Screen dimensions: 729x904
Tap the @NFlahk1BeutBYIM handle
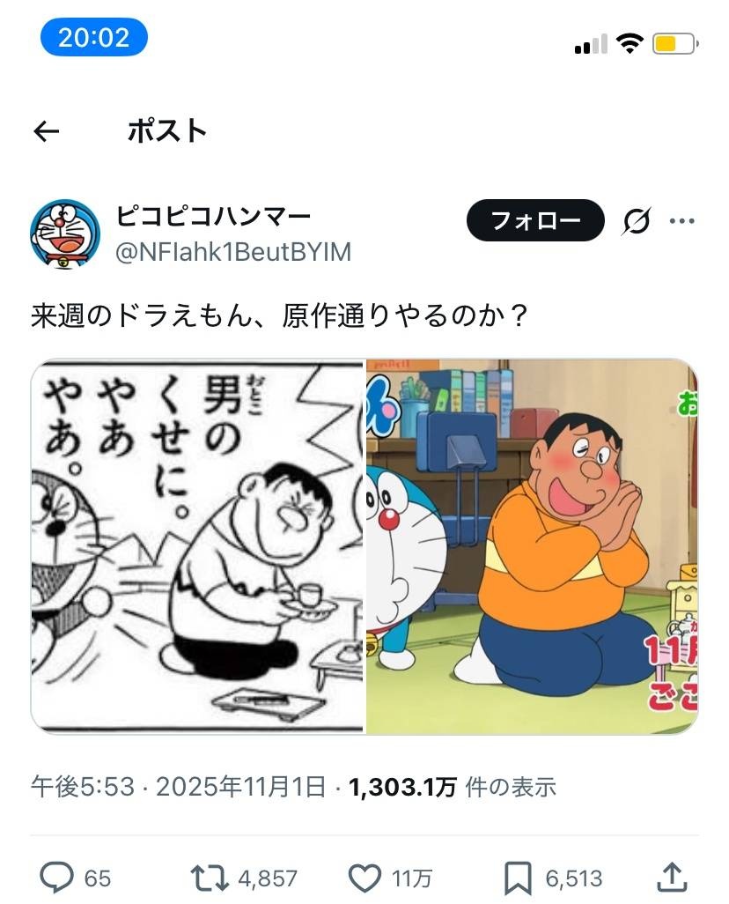tap(233, 252)
